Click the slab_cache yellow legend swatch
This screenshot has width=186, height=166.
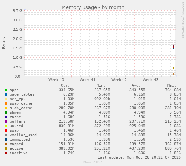(6, 108)
